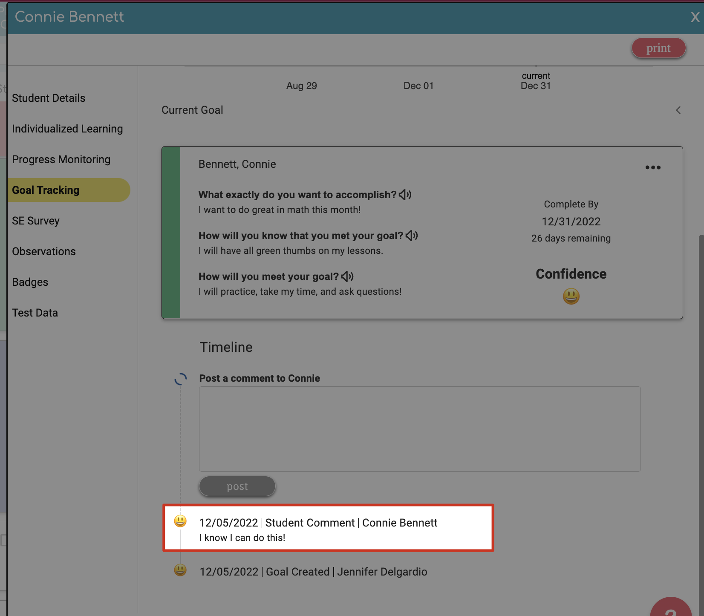Play audio for how you'll meet your goal
The height and width of the screenshot is (616, 704).
(x=347, y=276)
